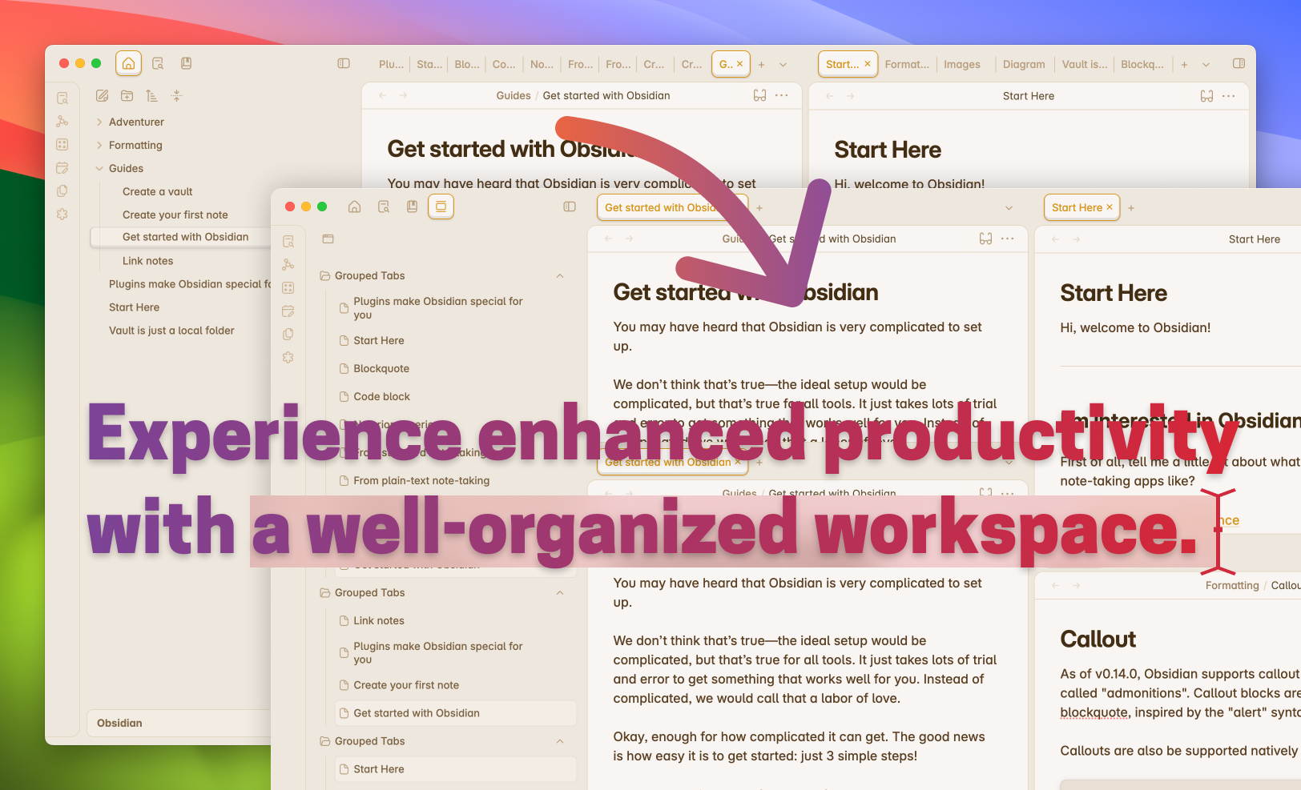This screenshot has height=790, width=1301.
Task: Switch to 'Vault is...' tab in back window
Action: 1085,64
